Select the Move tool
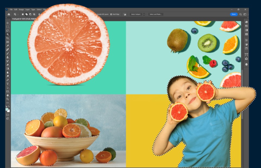The width and height of the screenshot is (261, 168). [x=8, y=23]
